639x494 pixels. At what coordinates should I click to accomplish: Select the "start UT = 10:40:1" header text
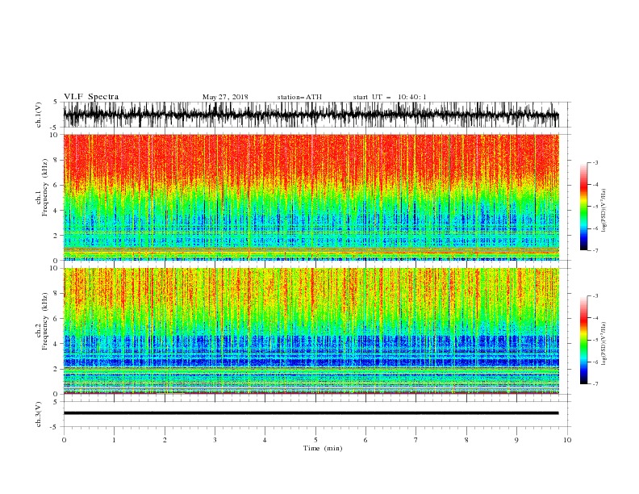(x=390, y=97)
